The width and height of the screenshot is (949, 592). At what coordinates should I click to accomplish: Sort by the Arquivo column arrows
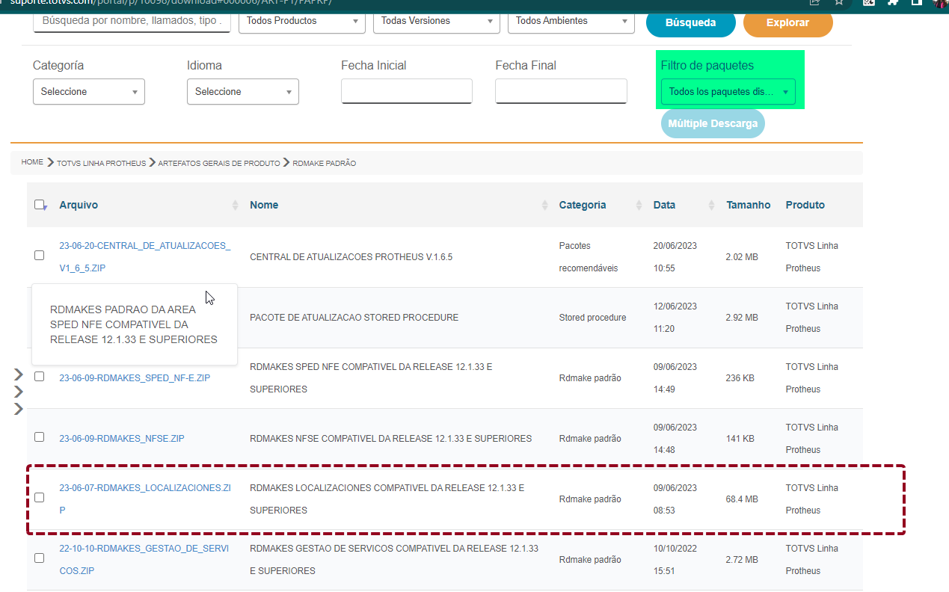point(235,205)
